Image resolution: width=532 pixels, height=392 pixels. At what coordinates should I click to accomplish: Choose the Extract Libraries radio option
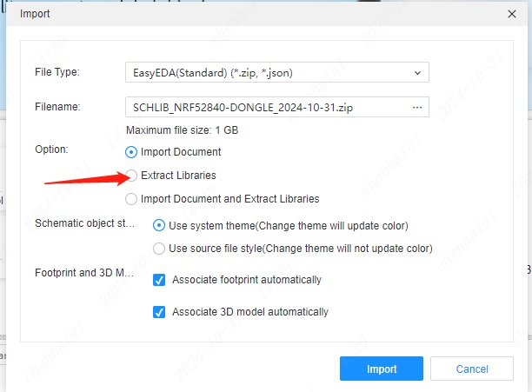(132, 176)
